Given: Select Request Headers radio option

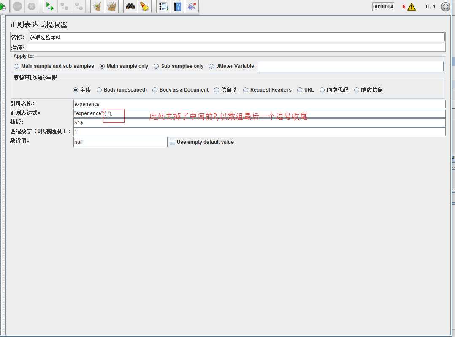Looking at the screenshot, I should click(x=267, y=90).
